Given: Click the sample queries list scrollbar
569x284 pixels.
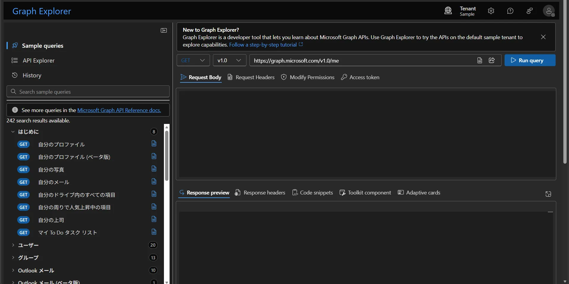Looking at the screenshot, I should tap(167, 156).
